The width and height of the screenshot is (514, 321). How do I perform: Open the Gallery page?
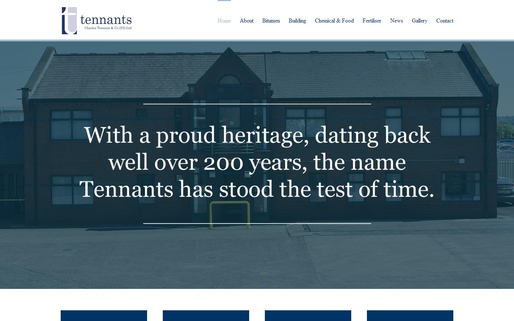419,21
